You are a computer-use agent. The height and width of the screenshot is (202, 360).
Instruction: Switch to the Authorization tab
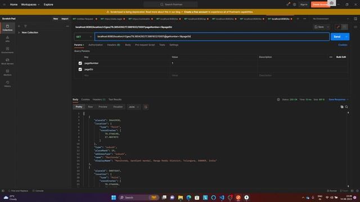click(x=96, y=45)
